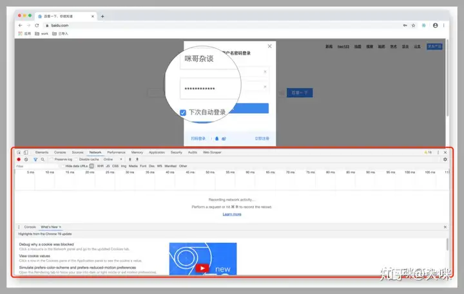
Task: Enable Disable cache checkbox
Action: pos(76,160)
